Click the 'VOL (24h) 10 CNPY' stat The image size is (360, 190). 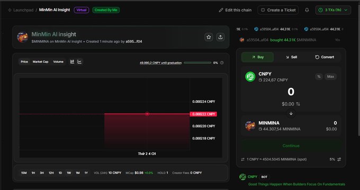tap(107, 173)
